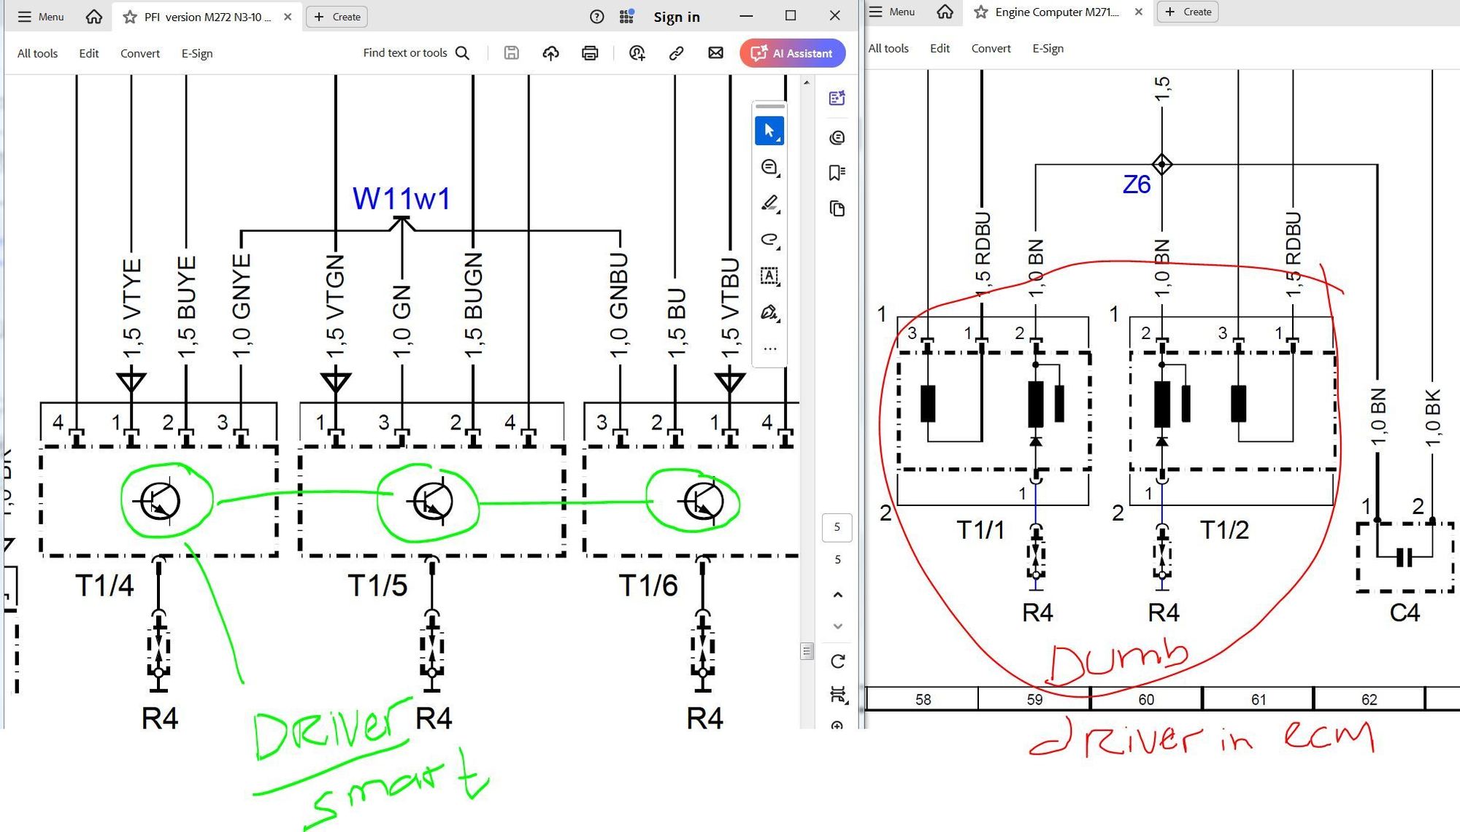Choose the freehand draw loop tool

point(769,240)
